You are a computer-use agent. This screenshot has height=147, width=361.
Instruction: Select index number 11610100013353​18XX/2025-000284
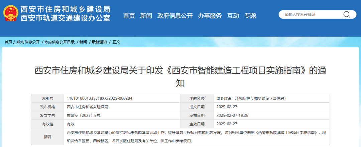coord(100,98)
